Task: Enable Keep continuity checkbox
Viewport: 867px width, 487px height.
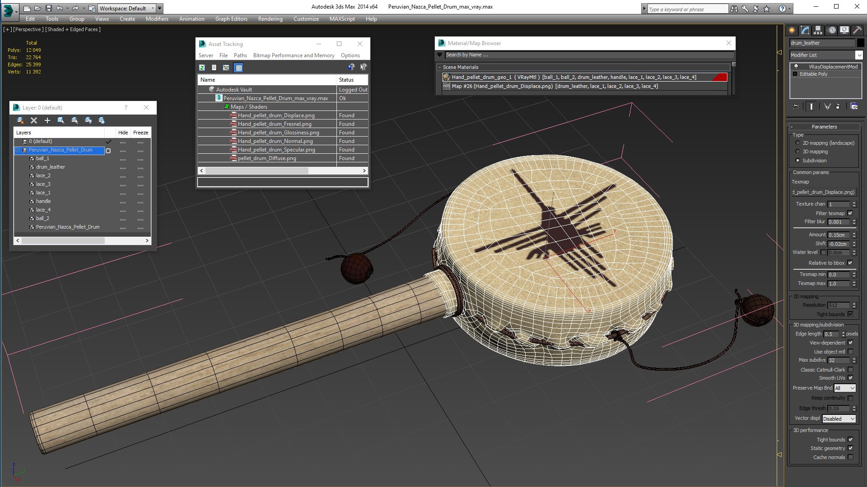Action: 850,398
